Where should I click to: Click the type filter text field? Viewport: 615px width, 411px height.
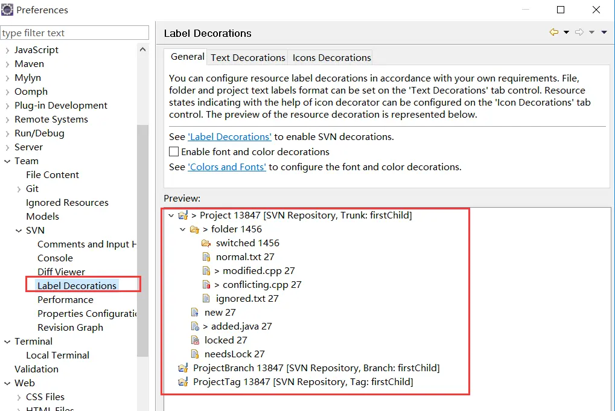pos(74,33)
